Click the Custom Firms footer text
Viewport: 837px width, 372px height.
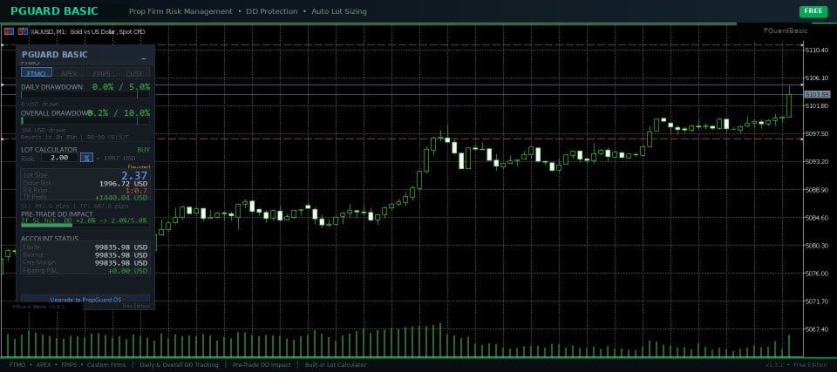pos(106,365)
